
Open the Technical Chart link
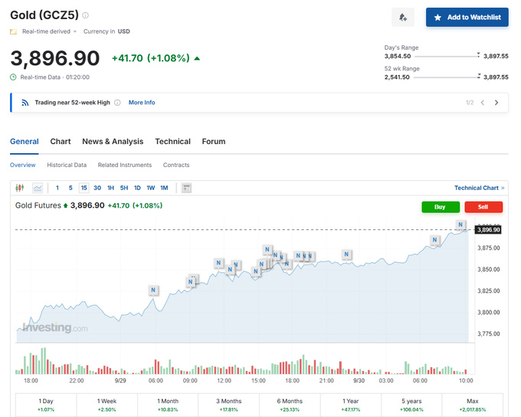pos(479,188)
